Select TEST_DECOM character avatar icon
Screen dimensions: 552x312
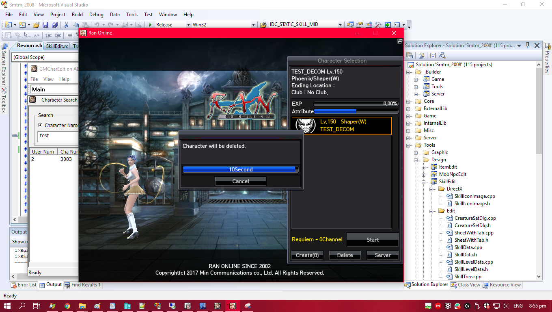click(x=306, y=126)
